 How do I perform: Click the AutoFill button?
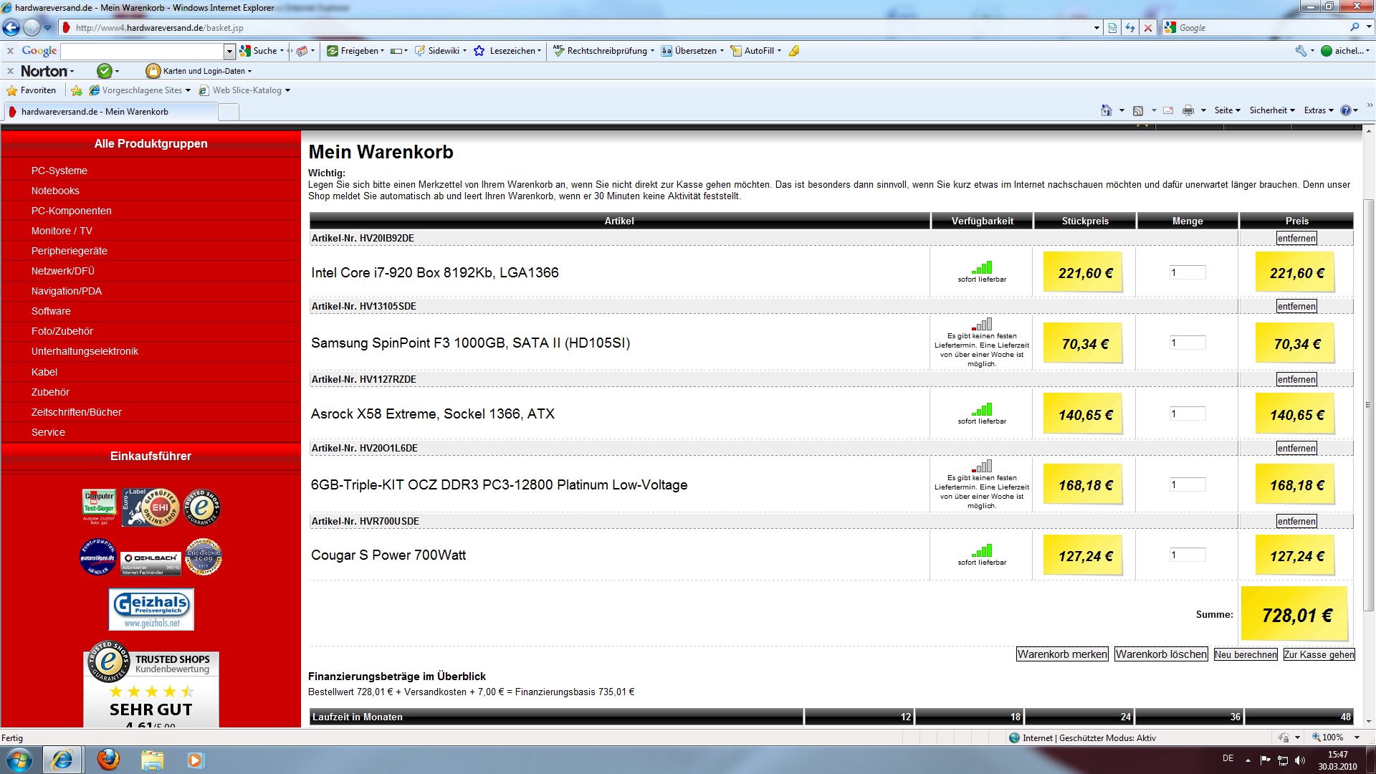[755, 51]
